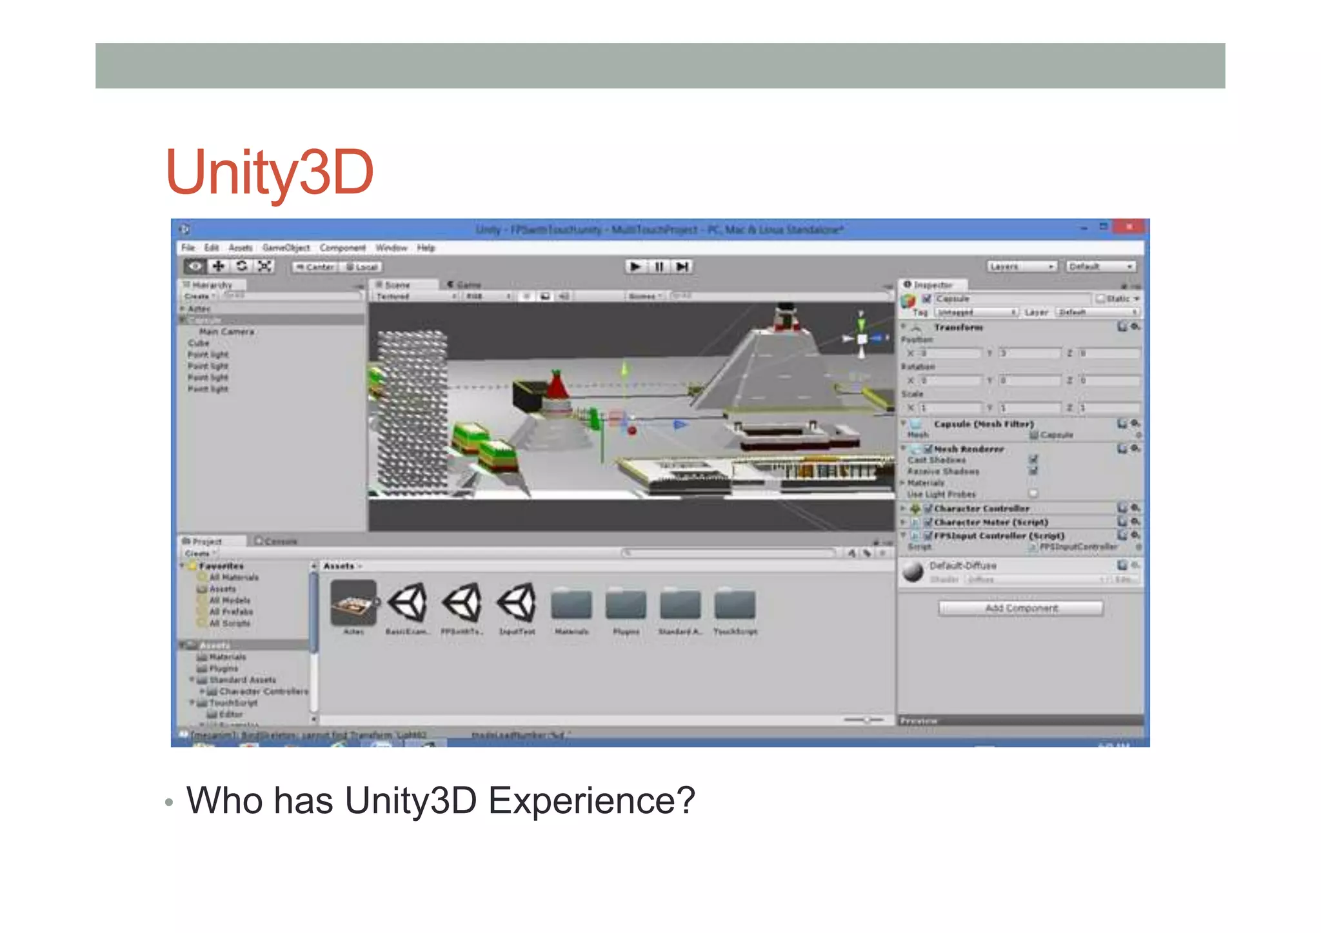Image resolution: width=1321 pixels, height=933 pixels.
Task: Select the Rotate tool in toolbar
Action: click(241, 266)
